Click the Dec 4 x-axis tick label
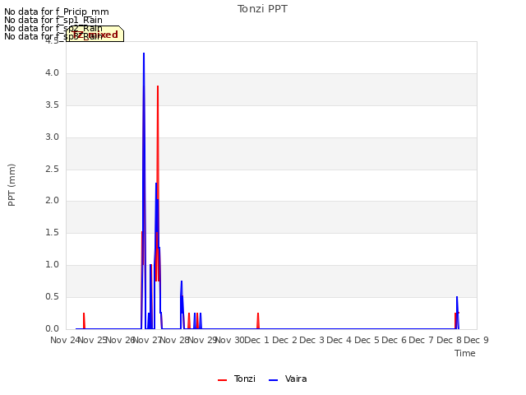The width and height of the screenshot is (526, 395). tap(339, 340)
